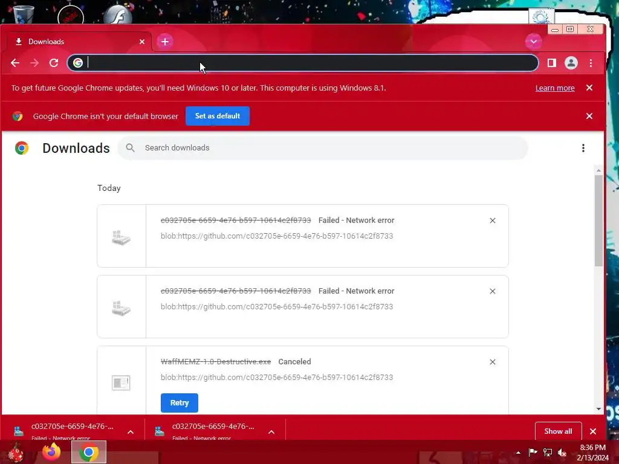This screenshot has width=619, height=464.
Task: Click the search magnifier icon
Action: point(130,148)
